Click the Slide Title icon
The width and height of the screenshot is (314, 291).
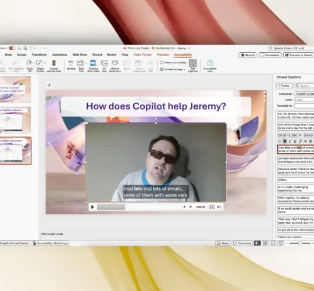coord(80,63)
